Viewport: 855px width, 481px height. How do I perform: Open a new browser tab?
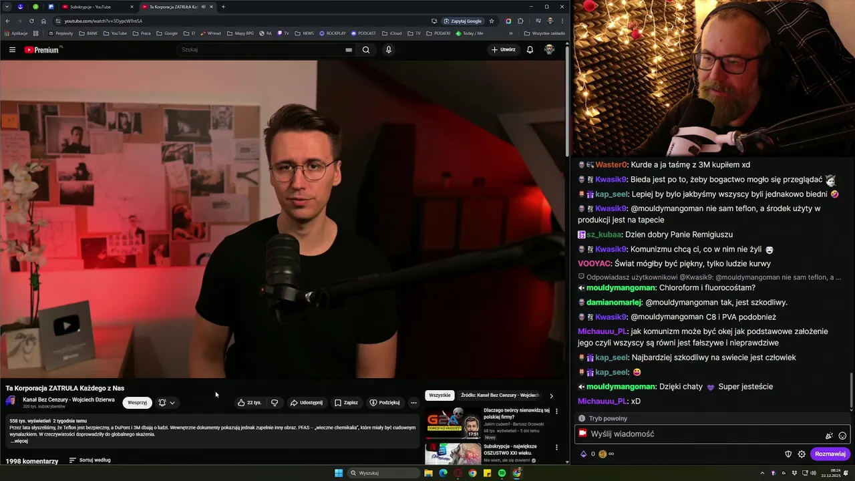click(223, 7)
